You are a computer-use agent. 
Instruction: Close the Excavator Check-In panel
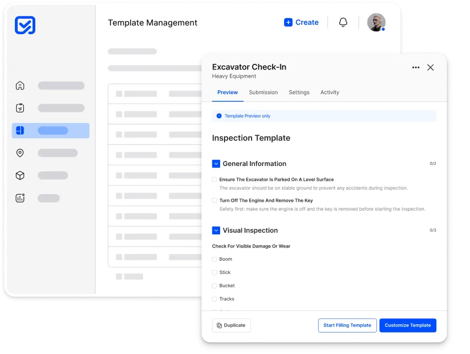click(x=430, y=67)
